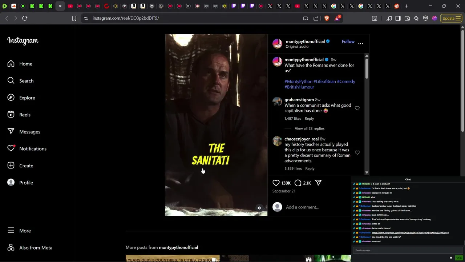View 5,389 likes on comment
This screenshot has width=465, height=262.
(293, 168)
